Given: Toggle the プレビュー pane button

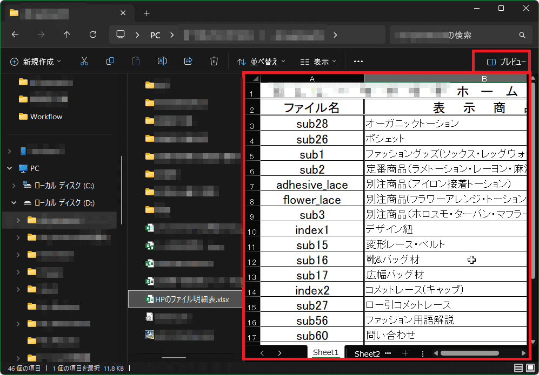Looking at the screenshot, I should 506,62.
